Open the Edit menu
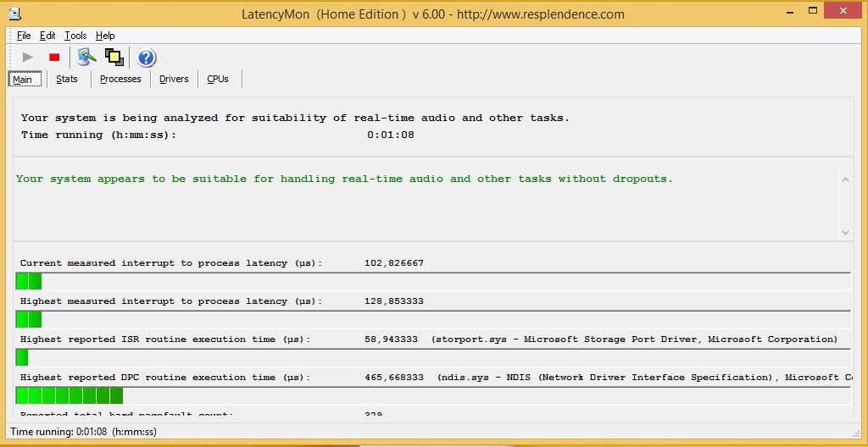 pos(47,36)
